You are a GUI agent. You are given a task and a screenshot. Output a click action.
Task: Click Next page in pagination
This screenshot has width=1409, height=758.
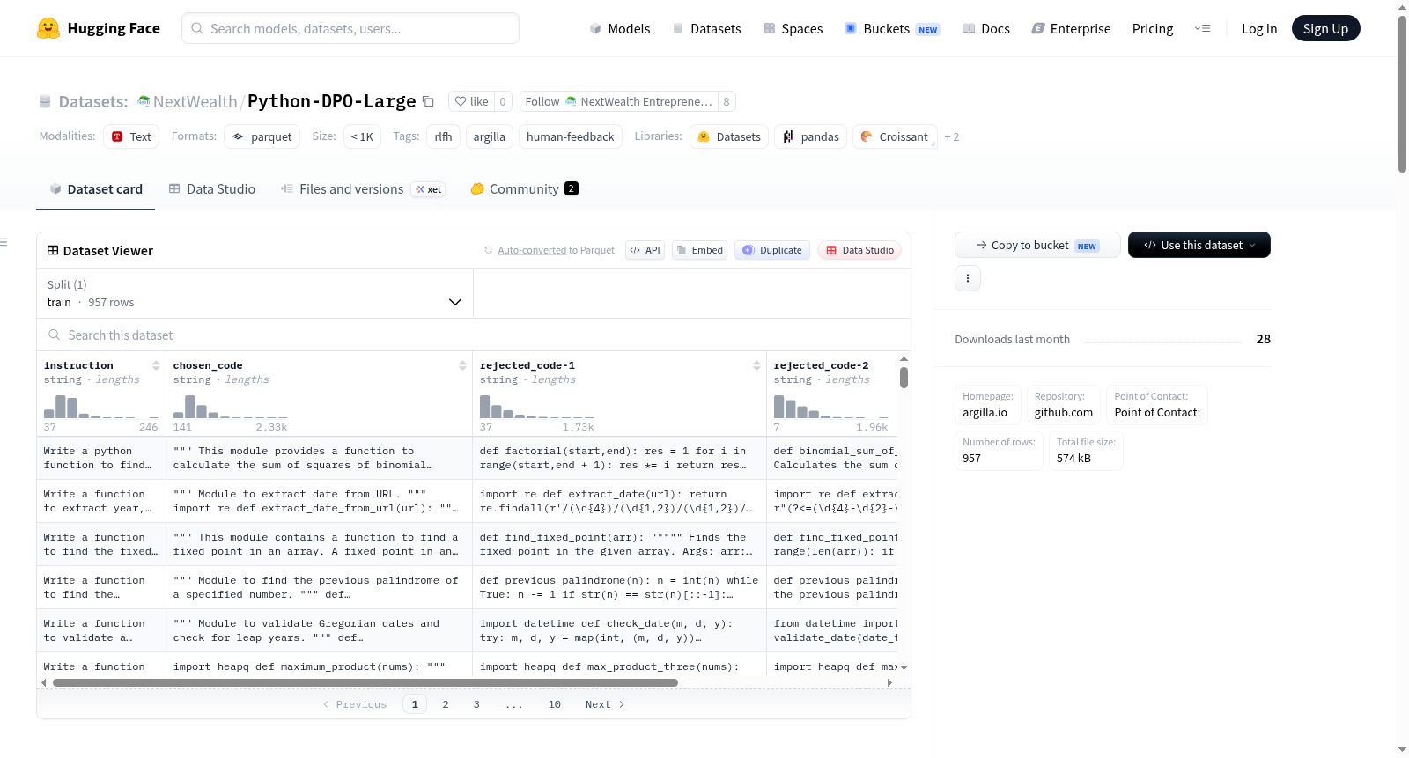(x=605, y=704)
